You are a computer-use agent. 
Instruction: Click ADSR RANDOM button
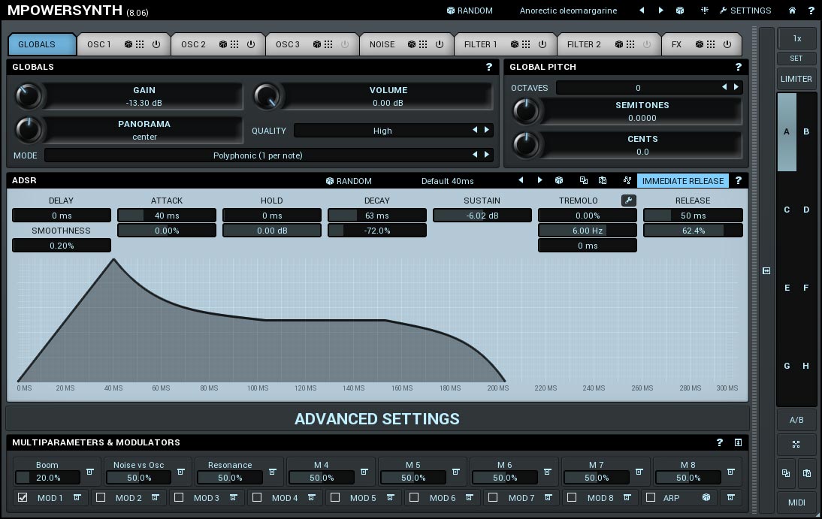click(349, 181)
